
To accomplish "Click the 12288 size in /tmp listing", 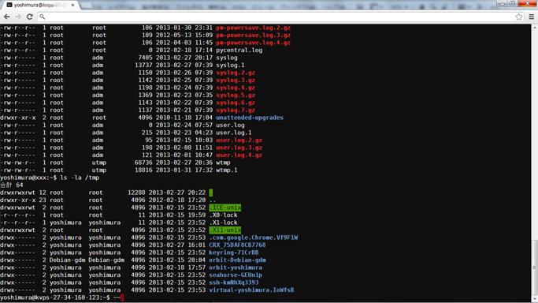I will tap(136, 193).
